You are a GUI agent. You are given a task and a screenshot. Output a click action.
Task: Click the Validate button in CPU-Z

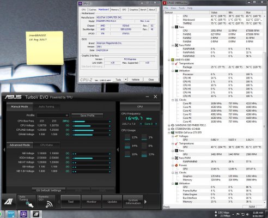136,80
